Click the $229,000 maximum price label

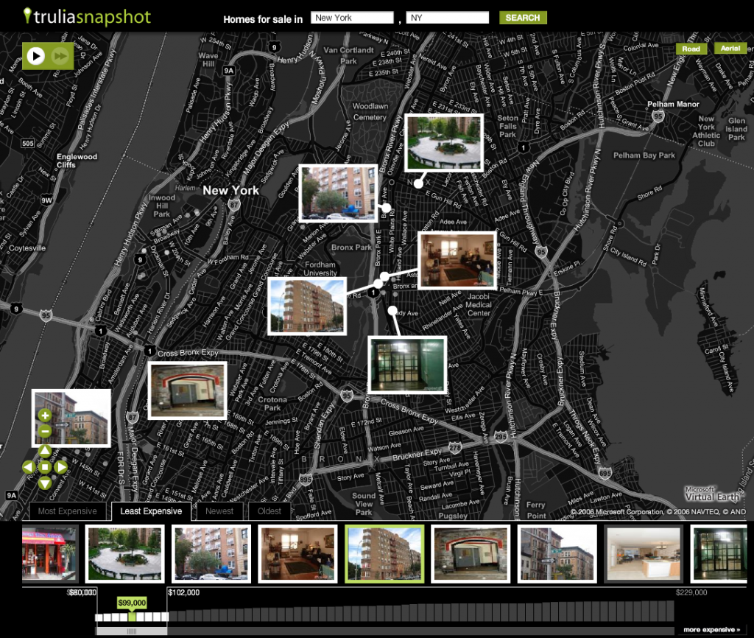tap(691, 592)
